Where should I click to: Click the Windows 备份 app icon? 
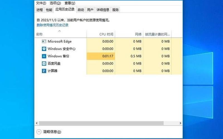[44, 56]
